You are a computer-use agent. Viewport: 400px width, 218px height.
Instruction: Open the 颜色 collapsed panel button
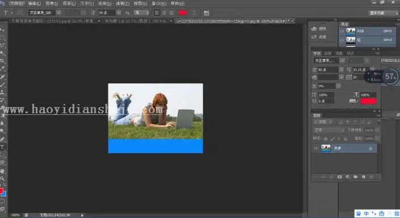319,29
